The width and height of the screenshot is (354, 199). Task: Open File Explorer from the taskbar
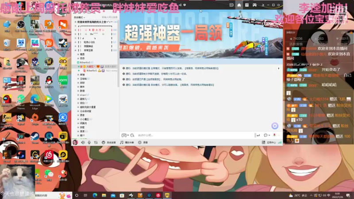pyautogui.click(x=104, y=195)
